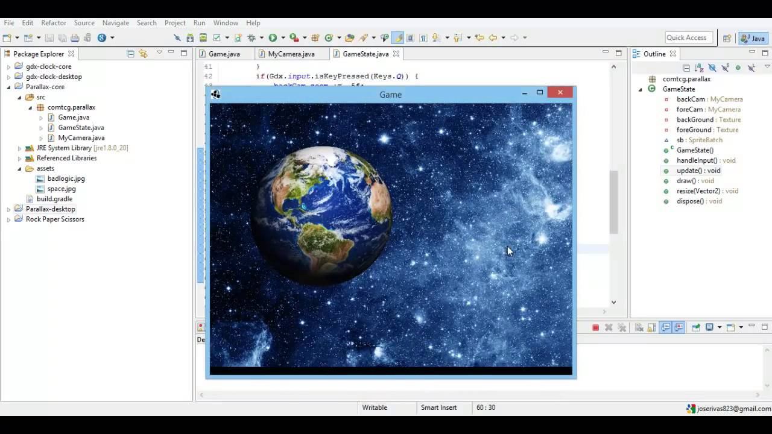
Task: Select build.gradle in Package Explorer
Action: coord(54,199)
